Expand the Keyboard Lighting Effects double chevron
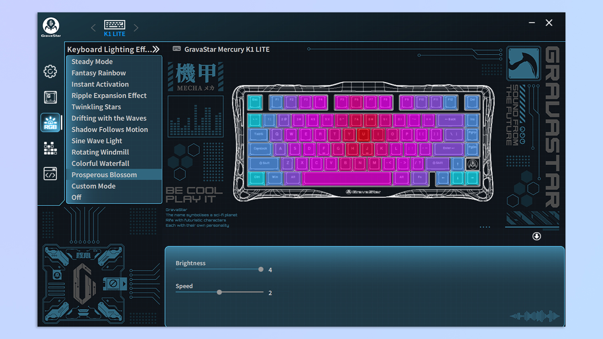Viewport: 603px width, 339px height. point(156,49)
